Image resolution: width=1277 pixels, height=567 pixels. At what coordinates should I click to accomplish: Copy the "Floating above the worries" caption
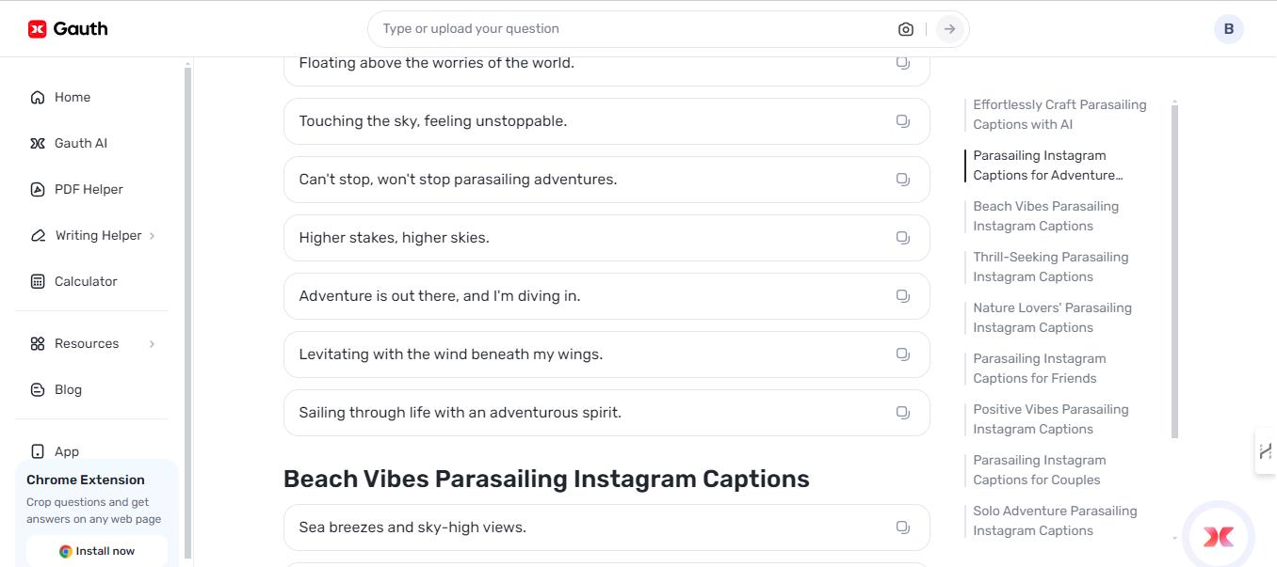(902, 62)
